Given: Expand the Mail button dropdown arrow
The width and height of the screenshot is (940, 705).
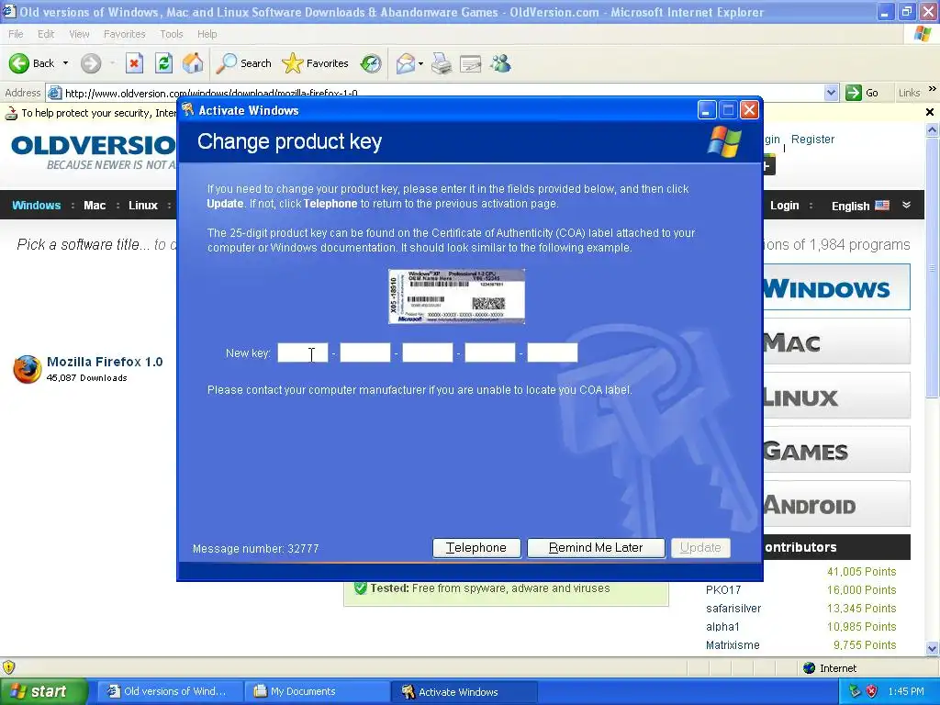Looking at the screenshot, I should 420,63.
